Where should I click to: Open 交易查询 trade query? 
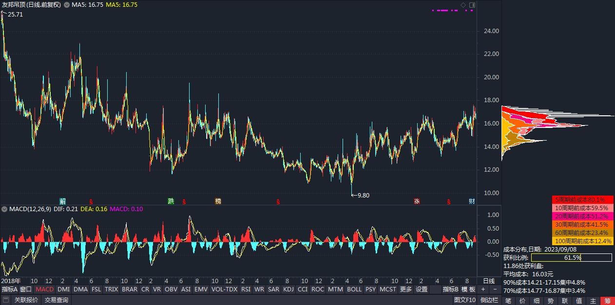point(57,300)
